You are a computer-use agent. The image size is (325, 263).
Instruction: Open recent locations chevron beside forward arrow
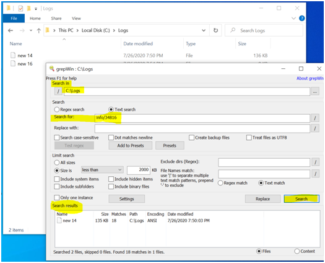pos(31,30)
